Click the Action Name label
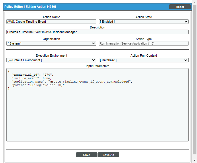Screen dimensions: 197x163 click(x=51, y=17)
